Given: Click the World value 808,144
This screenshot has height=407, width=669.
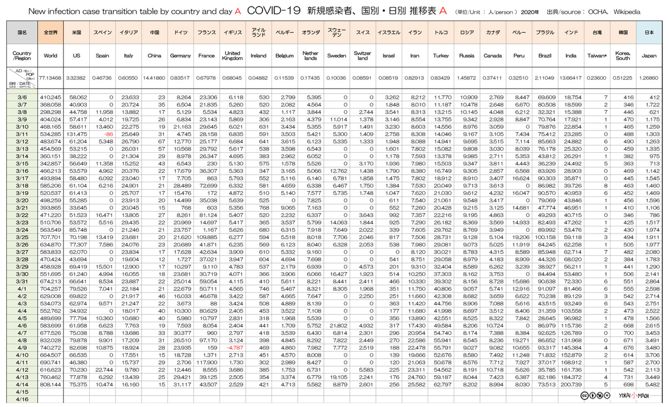Looking at the screenshot, I should [50, 385].
